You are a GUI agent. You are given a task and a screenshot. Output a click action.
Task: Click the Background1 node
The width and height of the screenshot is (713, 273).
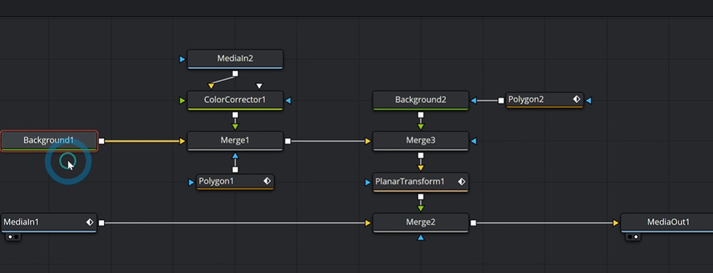(x=49, y=141)
